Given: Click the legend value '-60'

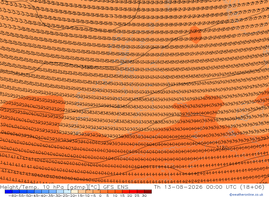Looking at the screenshot, I should pos(12,196).
